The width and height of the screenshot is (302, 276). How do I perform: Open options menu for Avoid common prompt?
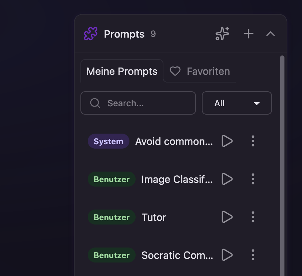253,141
